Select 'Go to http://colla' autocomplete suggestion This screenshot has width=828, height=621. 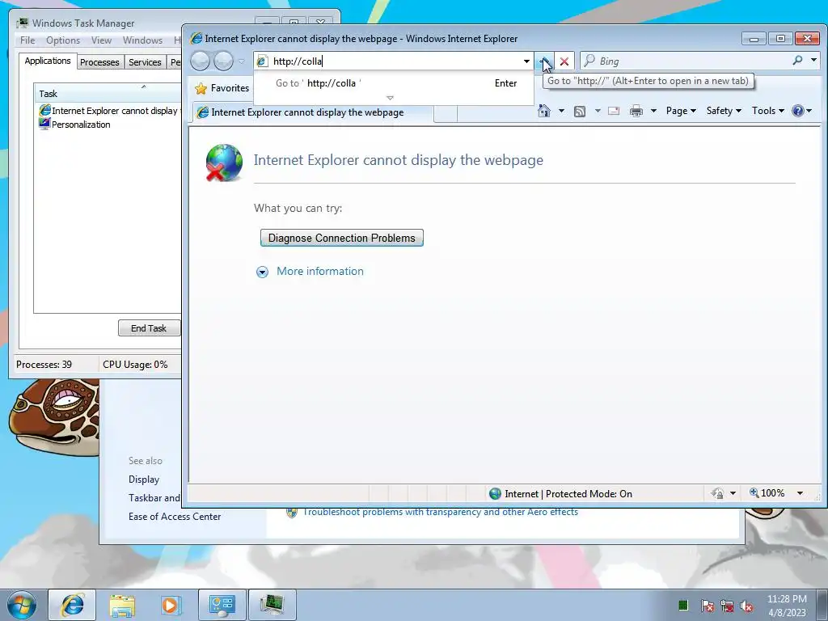[x=394, y=83]
